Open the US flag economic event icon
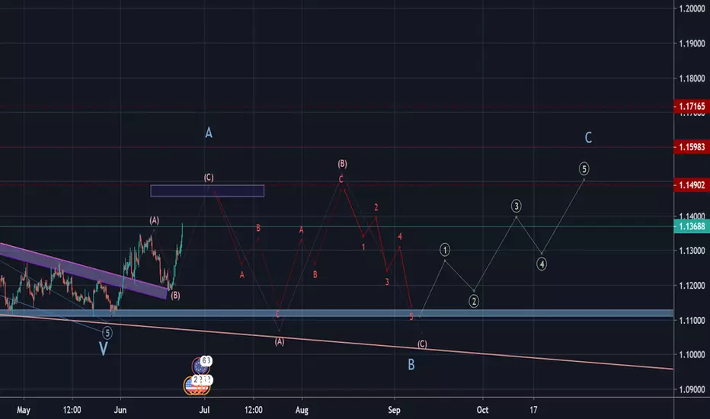The width and height of the screenshot is (710, 419). pyautogui.click(x=196, y=385)
